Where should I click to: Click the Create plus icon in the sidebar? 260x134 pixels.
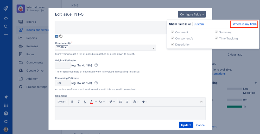tap(6, 35)
